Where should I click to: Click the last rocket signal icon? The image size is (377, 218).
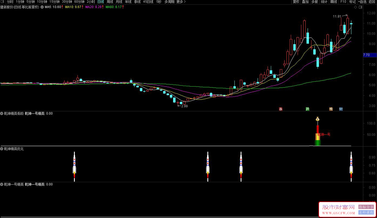[351, 166]
